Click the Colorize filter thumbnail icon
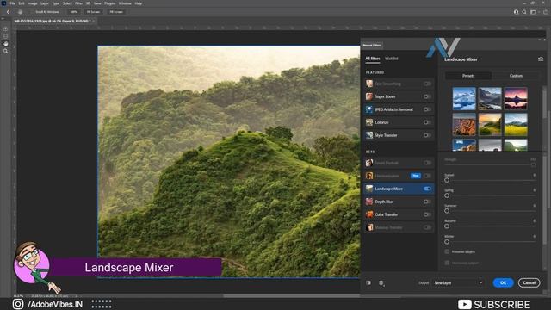Image resolution: width=551 pixels, height=310 pixels. [369, 122]
